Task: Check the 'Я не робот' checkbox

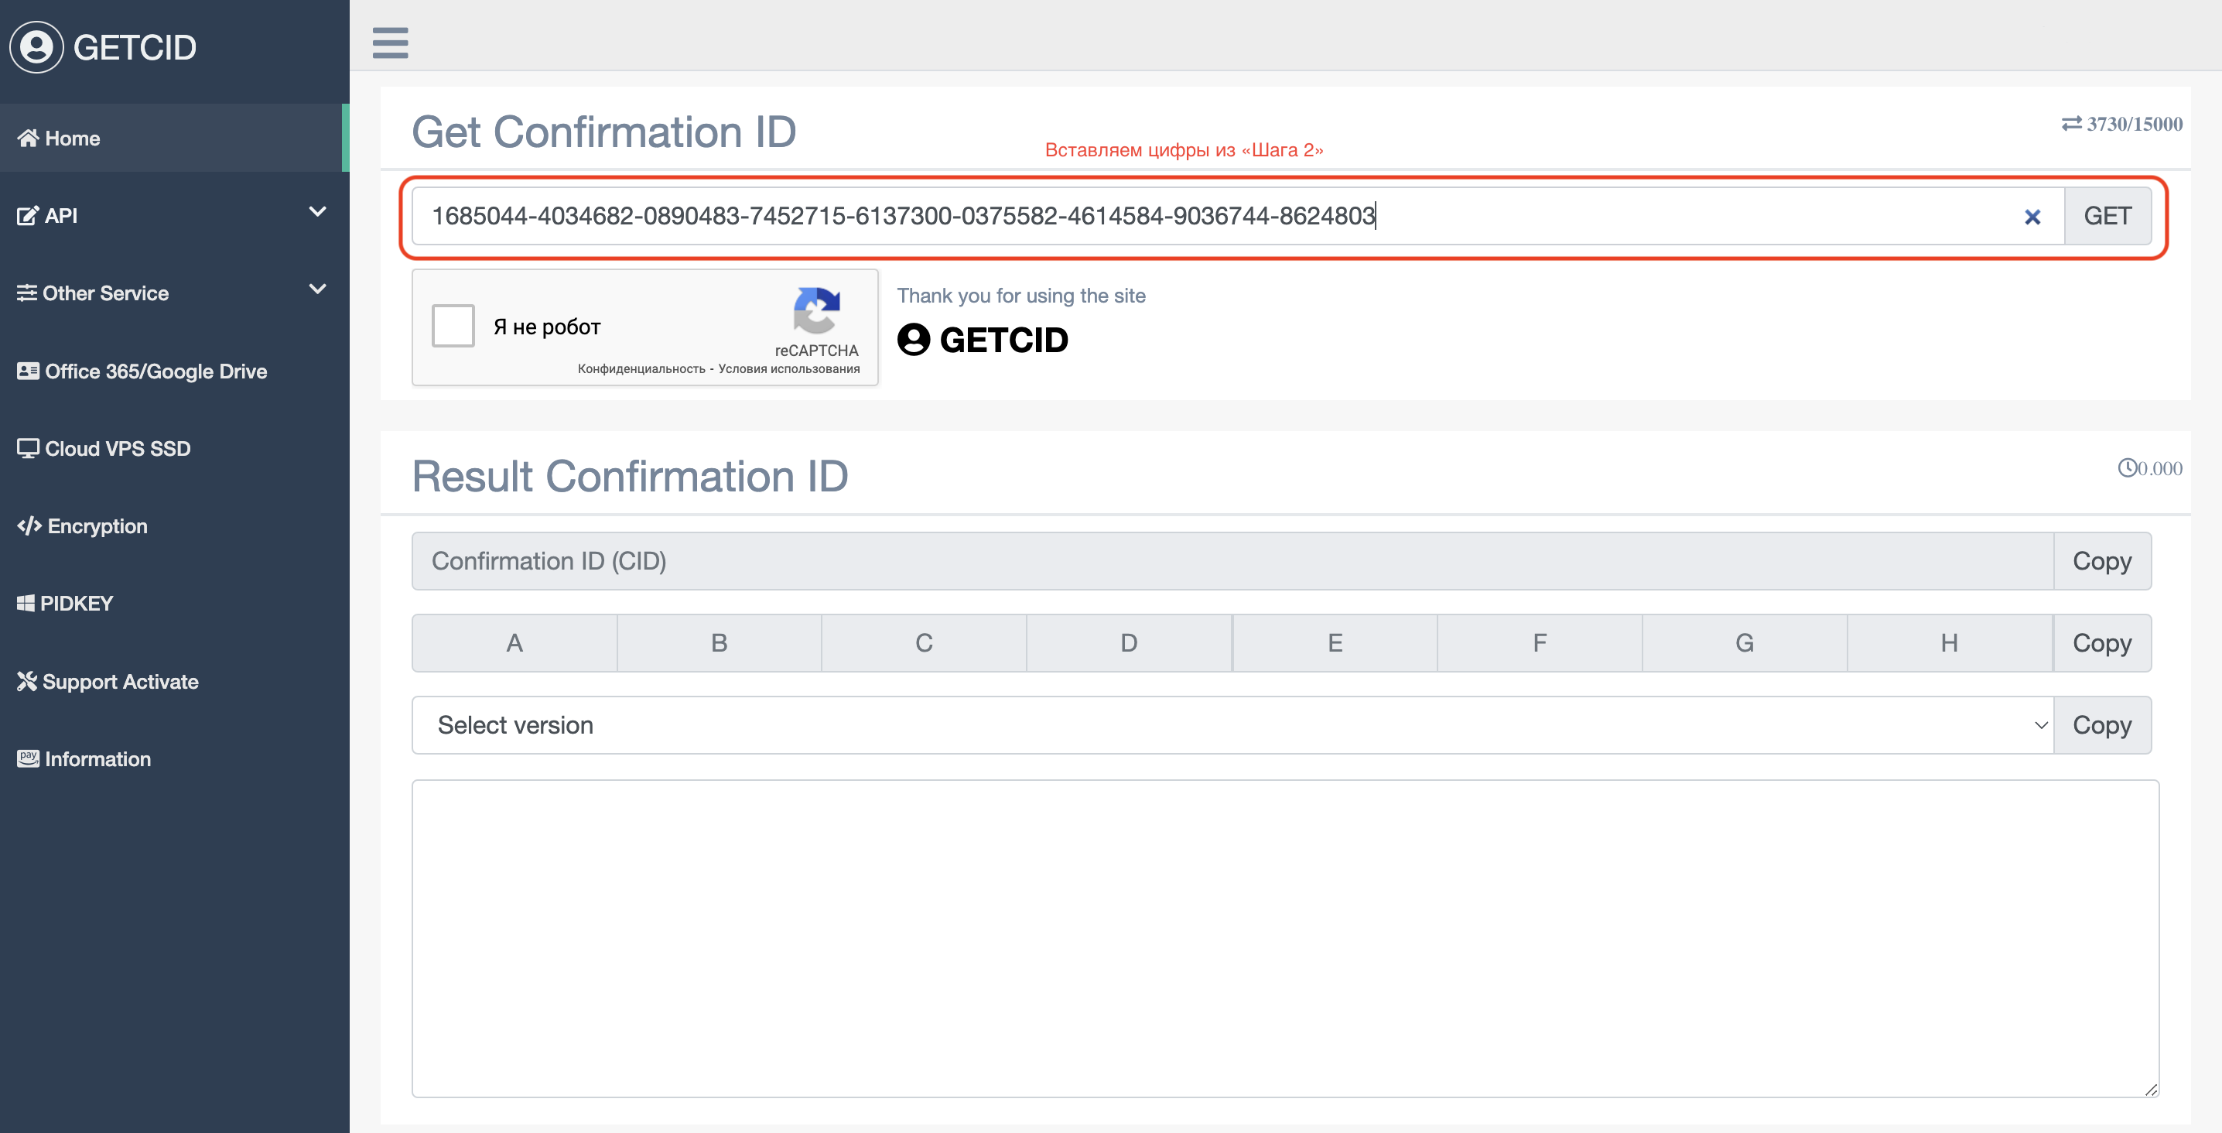Action: (453, 326)
